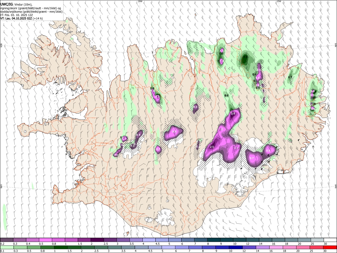This screenshot has width=337, height=253.
Task: Click the UWC/IG title label
Action: [6, 4]
